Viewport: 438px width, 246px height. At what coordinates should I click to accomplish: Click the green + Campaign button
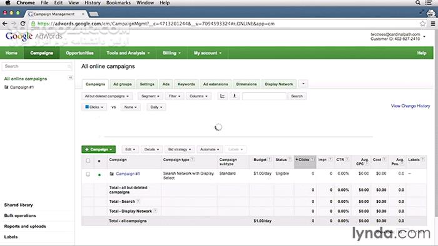coord(99,149)
